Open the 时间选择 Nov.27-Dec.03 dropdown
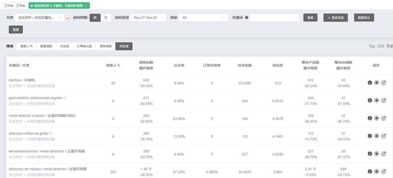The image size is (393, 178). point(149,17)
